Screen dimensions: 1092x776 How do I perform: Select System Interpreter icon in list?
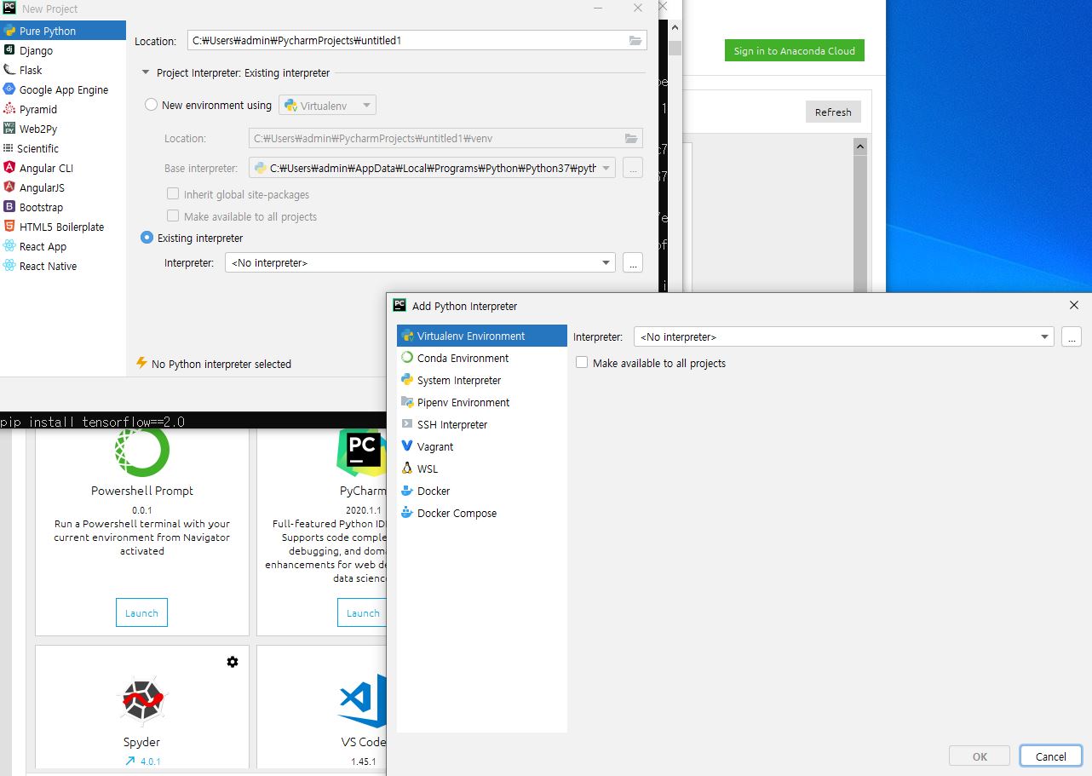(x=408, y=380)
